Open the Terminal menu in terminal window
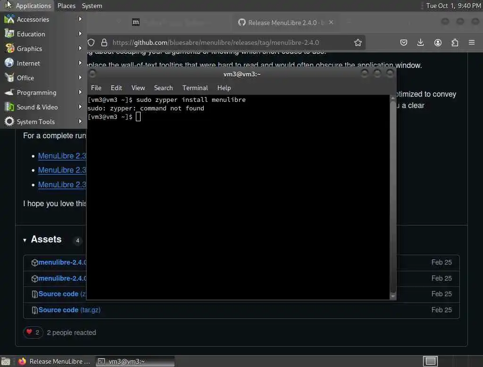Image resolution: width=483 pixels, height=367 pixels. [x=195, y=88]
